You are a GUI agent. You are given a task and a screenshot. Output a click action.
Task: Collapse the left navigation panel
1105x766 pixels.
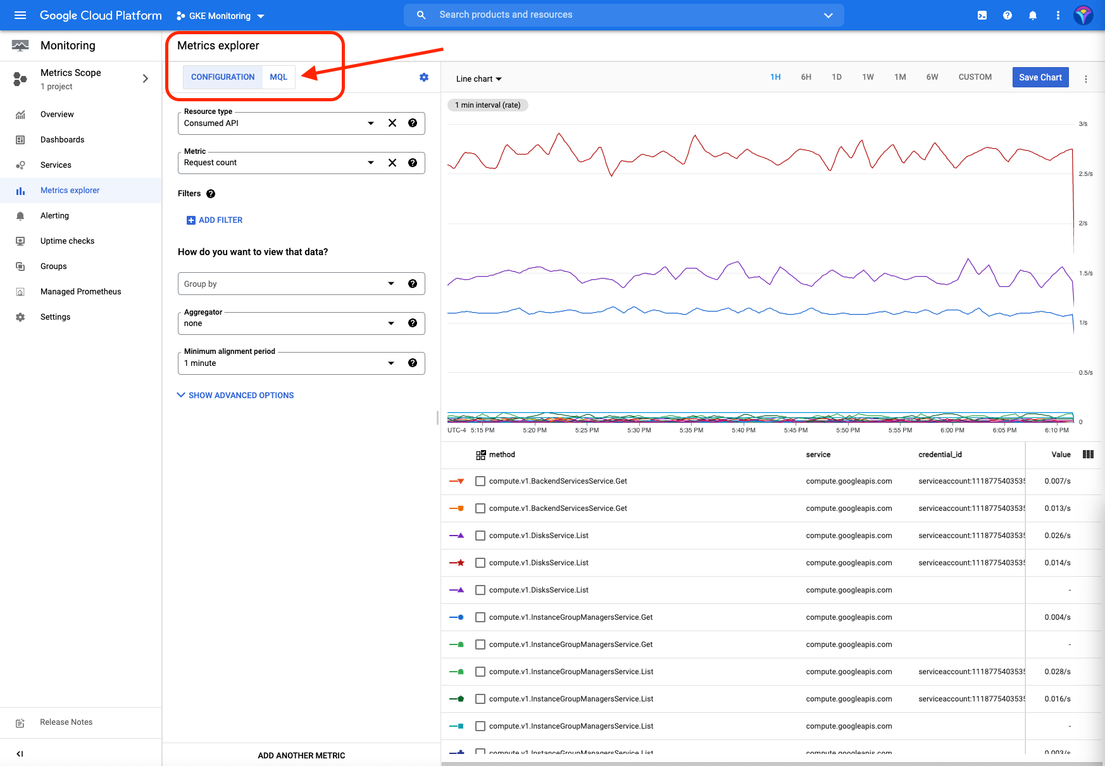click(20, 753)
